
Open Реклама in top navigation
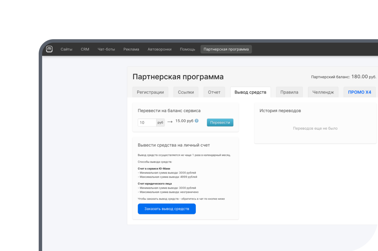pyautogui.click(x=131, y=49)
